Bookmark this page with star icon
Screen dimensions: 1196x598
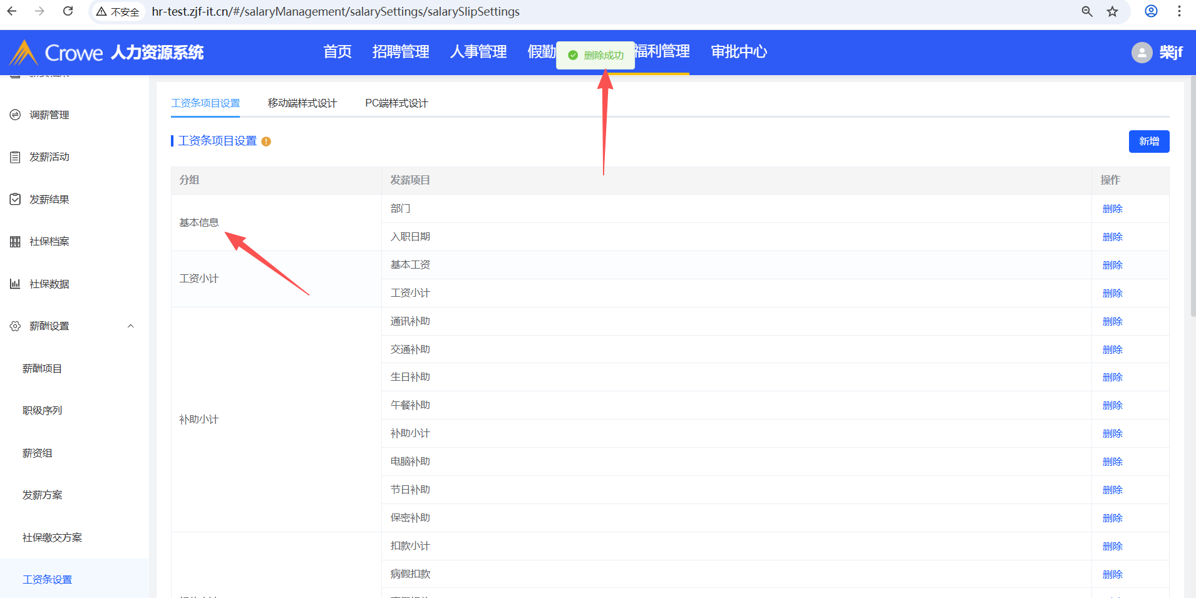click(1113, 11)
